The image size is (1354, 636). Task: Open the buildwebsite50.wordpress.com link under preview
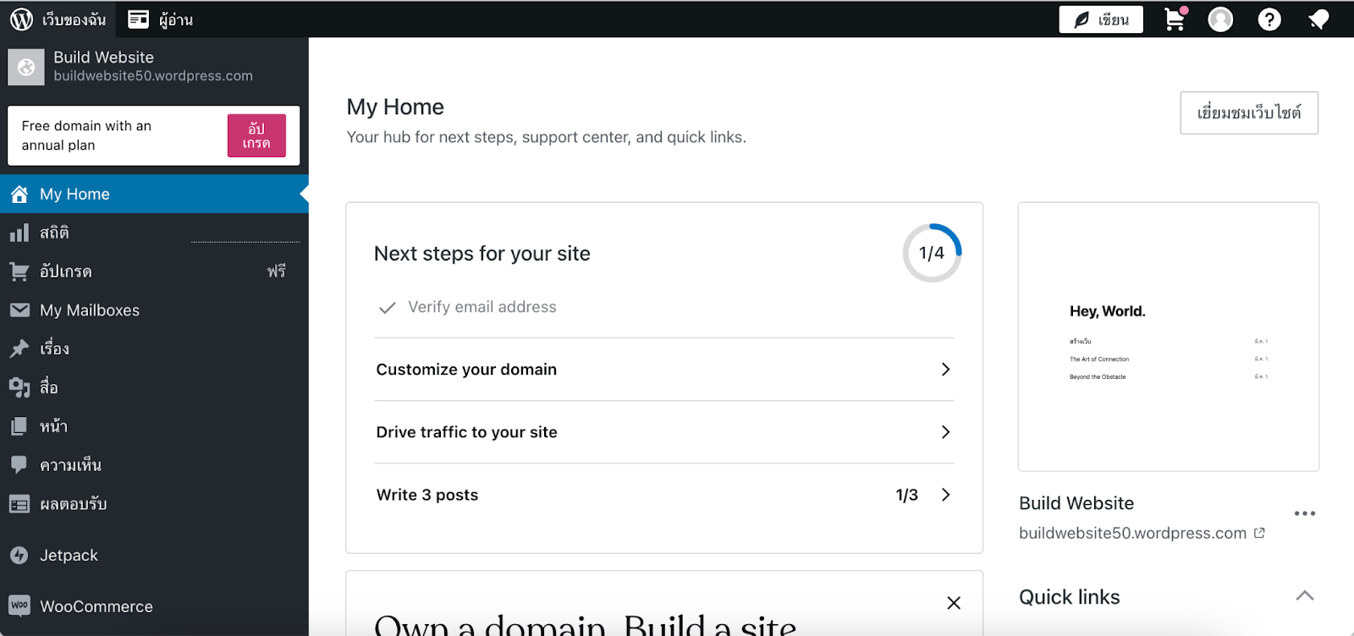pyautogui.click(x=1132, y=533)
